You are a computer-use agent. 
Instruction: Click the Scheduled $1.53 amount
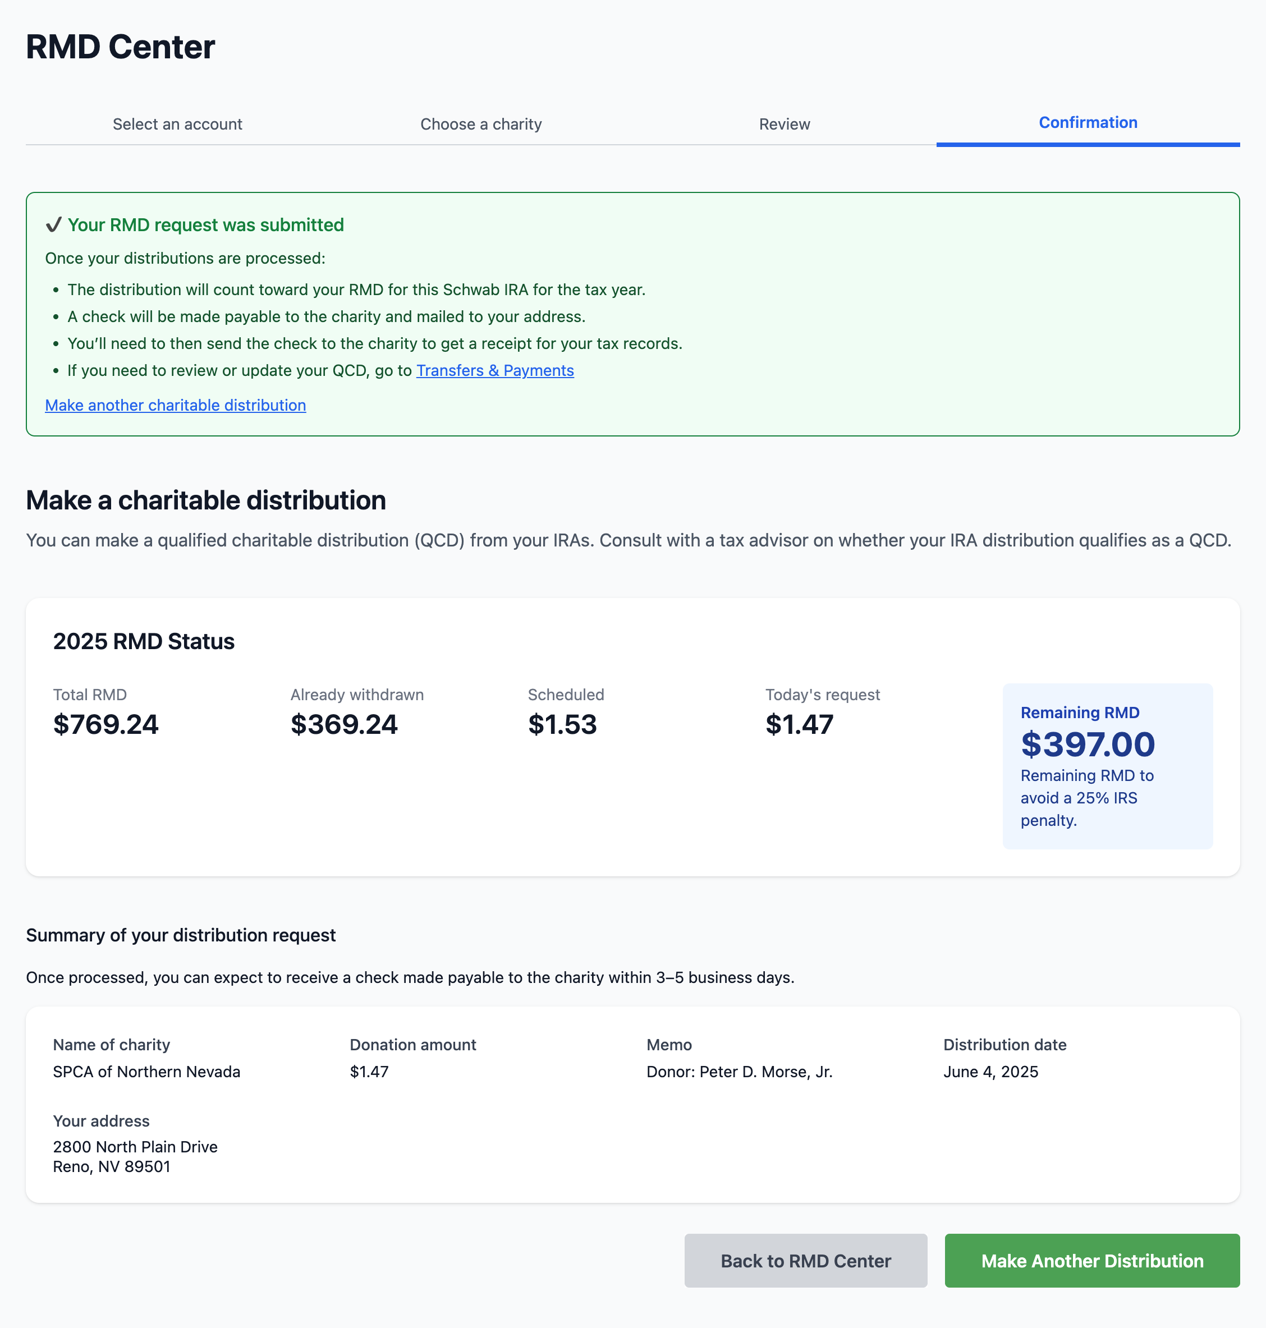coord(562,725)
